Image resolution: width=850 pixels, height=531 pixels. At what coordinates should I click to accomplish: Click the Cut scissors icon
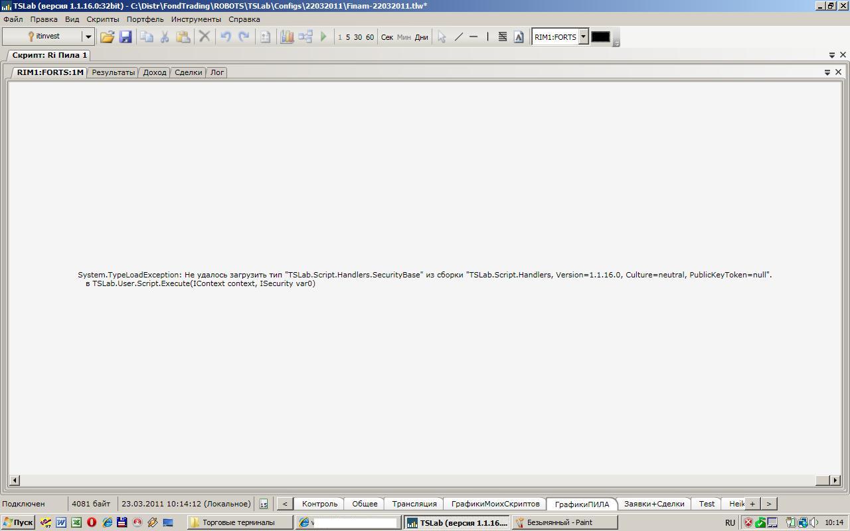point(165,37)
